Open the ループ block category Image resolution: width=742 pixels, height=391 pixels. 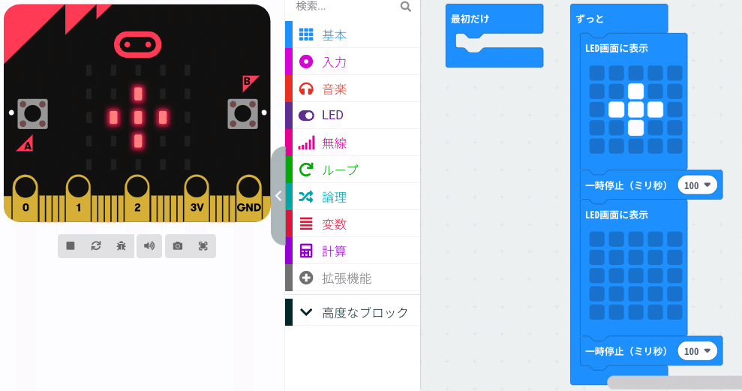[353, 170]
